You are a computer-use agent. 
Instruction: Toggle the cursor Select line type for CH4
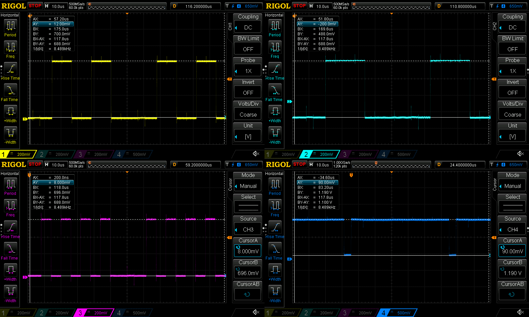(512, 207)
